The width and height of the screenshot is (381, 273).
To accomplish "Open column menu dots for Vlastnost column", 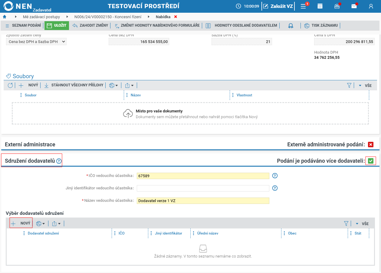I will [233, 95].
